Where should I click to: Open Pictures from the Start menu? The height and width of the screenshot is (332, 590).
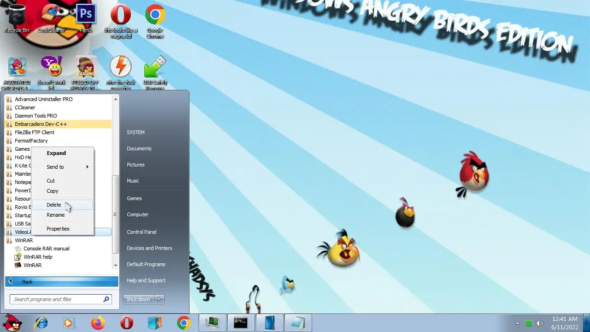coord(136,165)
